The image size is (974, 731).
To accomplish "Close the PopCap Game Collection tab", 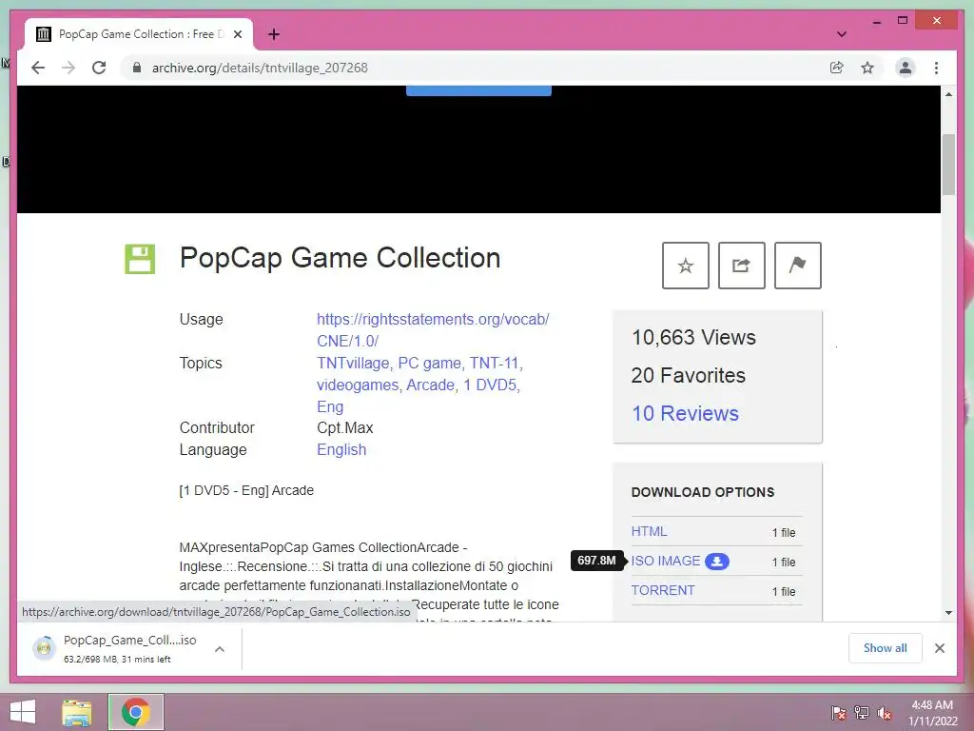I will [237, 34].
